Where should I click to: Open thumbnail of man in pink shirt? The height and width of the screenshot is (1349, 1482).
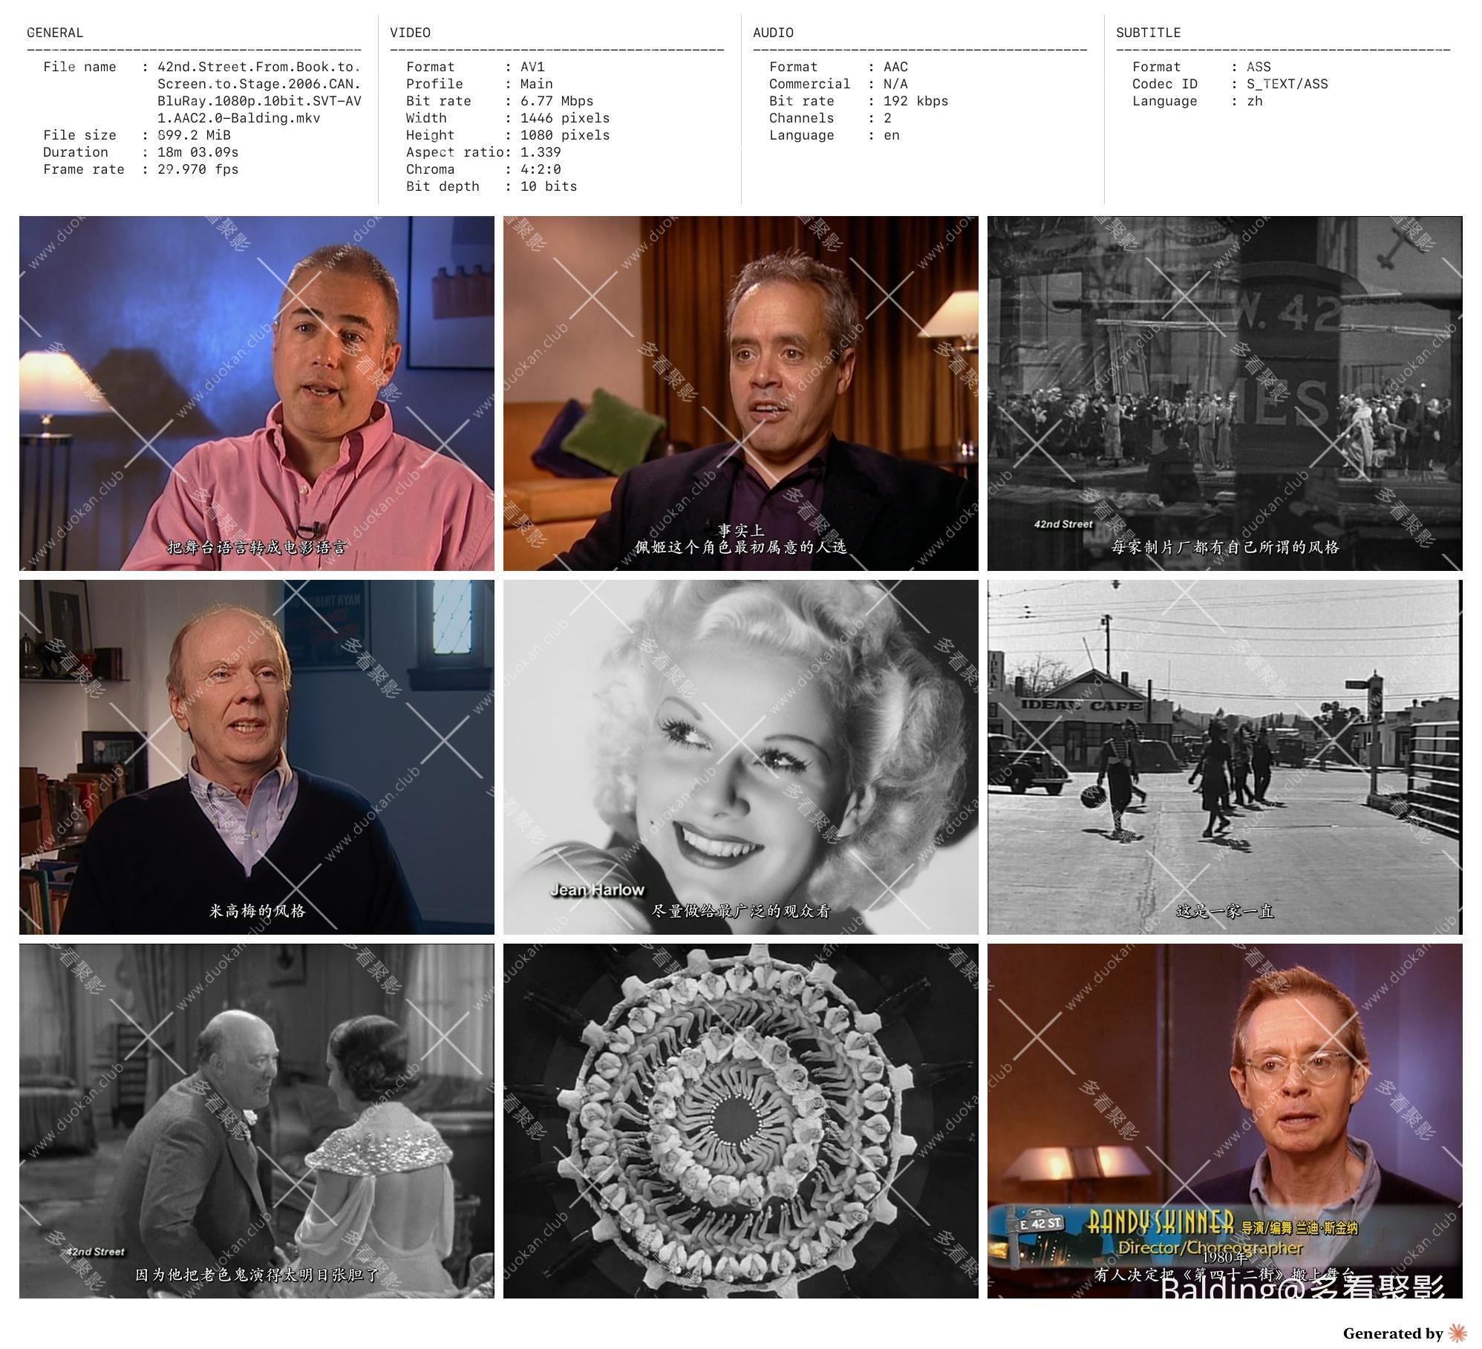tap(257, 393)
